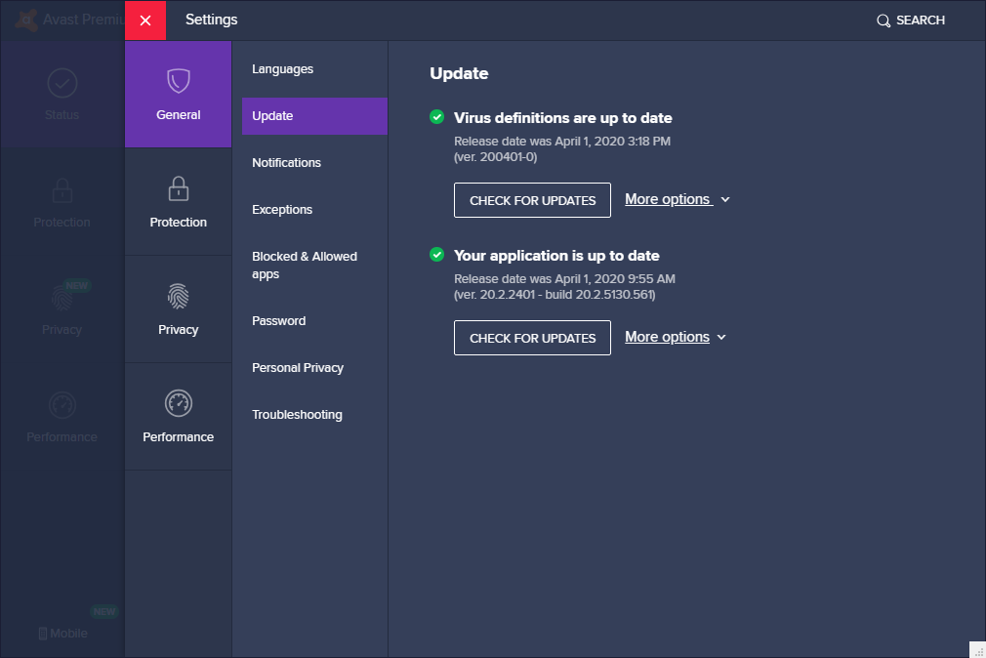Click 'Release date was April 1, 2020 9:55 AM'

tap(564, 278)
